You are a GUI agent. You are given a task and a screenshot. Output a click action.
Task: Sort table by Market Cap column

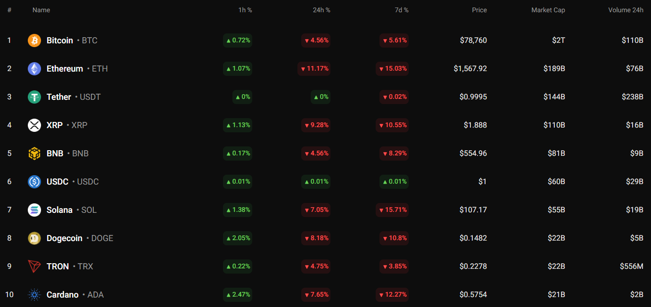tap(548, 10)
